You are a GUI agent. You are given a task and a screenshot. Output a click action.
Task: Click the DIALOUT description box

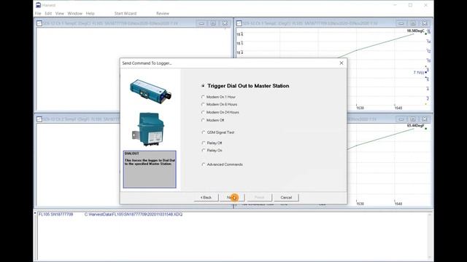(x=150, y=170)
